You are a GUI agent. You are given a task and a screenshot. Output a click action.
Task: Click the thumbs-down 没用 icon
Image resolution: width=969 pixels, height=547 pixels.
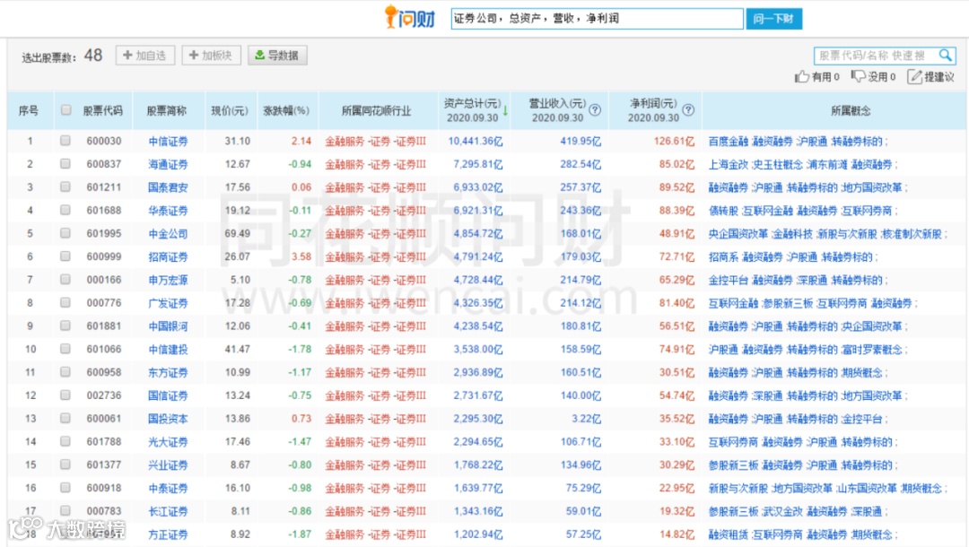[858, 76]
